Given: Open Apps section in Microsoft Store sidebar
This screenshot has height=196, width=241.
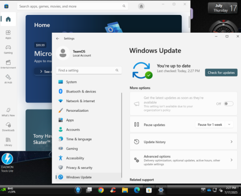Looking at the screenshot, I should 8,35.
